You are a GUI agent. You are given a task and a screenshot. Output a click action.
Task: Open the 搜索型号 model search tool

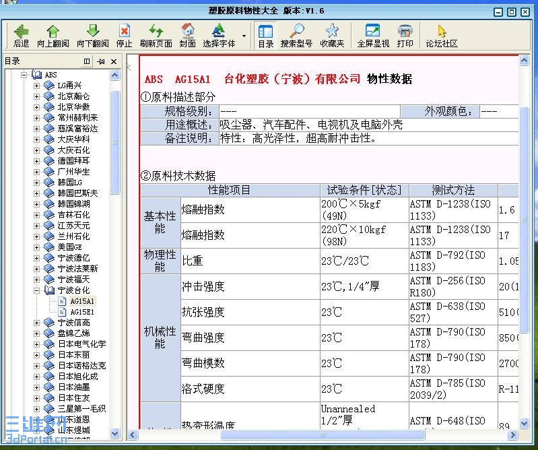point(296,35)
